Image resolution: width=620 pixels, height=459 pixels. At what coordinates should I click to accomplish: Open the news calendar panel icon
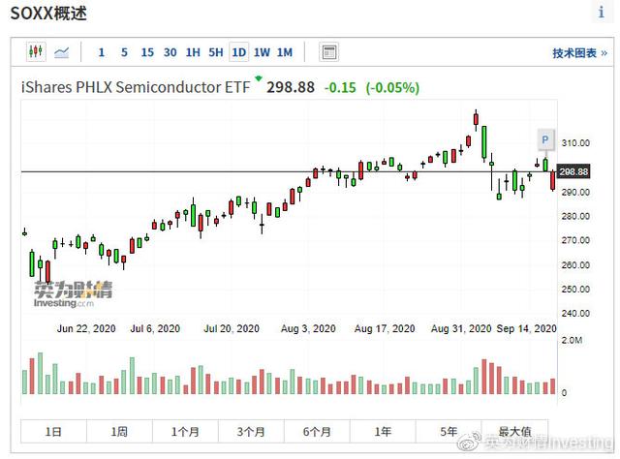tap(329, 52)
